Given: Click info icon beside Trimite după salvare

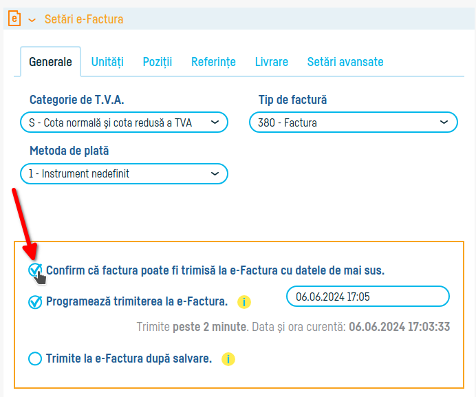Looking at the screenshot, I should (x=228, y=358).
